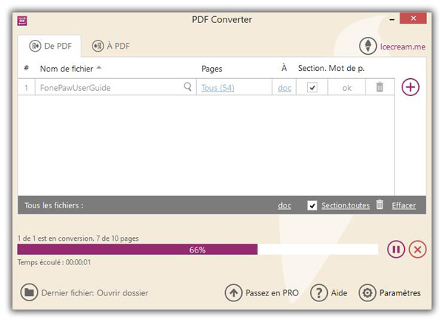Click the Pages column header
The height and width of the screenshot is (322, 444).
[x=212, y=69]
